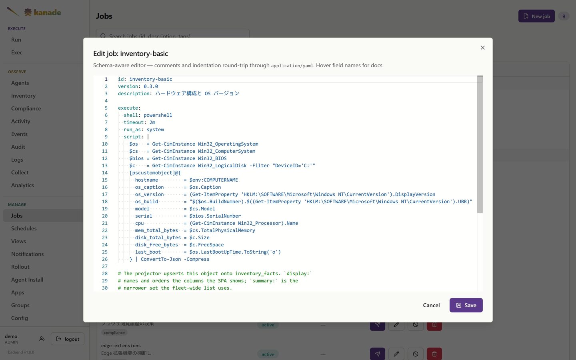Click the kanade logo
Image resolution: width=576 pixels, height=360 pixels.
click(x=34, y=12)
